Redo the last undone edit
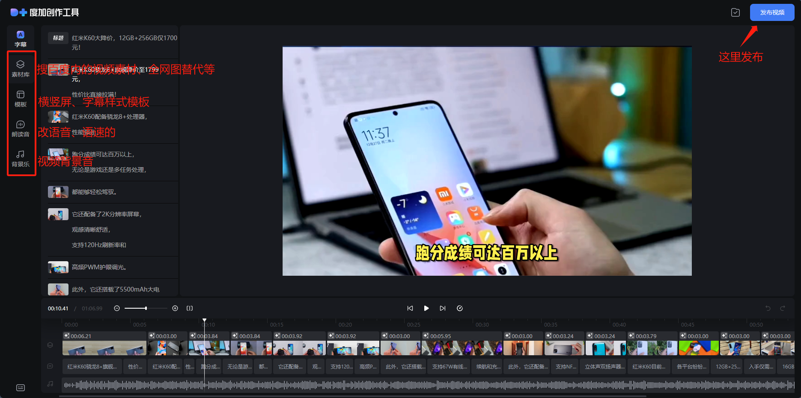This screenshot has height=398, width=801. coord(783,308)
